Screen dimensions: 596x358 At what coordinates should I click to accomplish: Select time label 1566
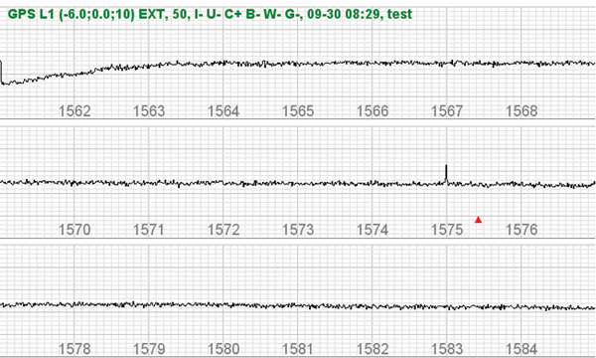pyautogui.click(x=372, y=111)
